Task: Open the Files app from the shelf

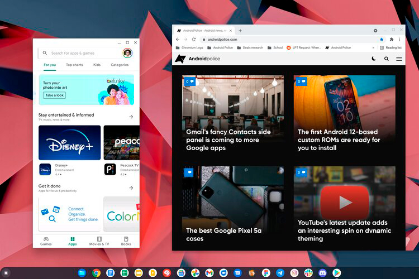Action: tap(82, 273)
